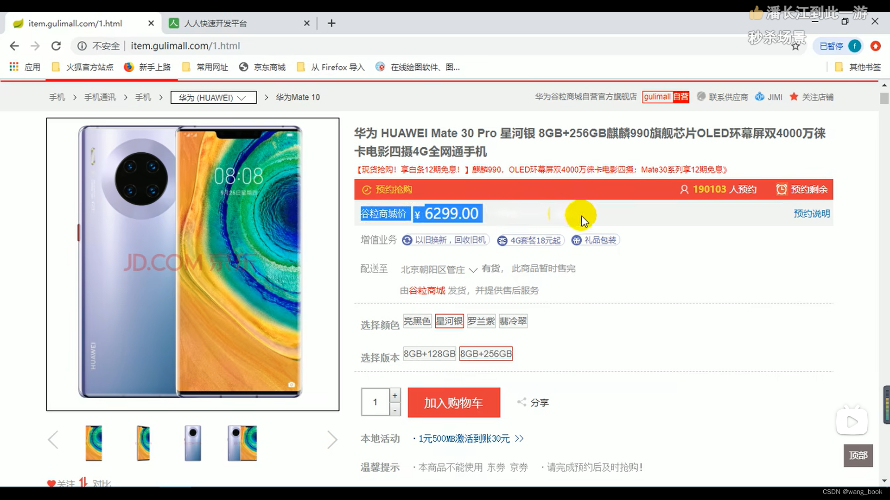This screenshot has height=500, width=890.
Task: Show previous product thumbnails
Action: click(x=53, y=439)
